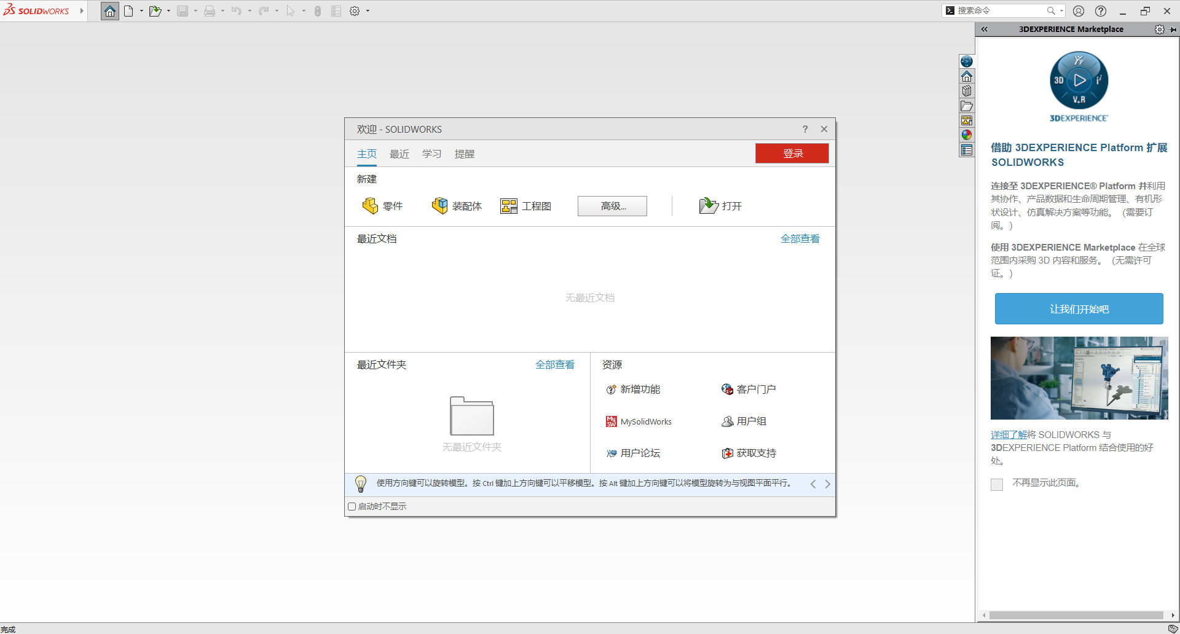Create a new 装配体 assembly

coord(457,206)
